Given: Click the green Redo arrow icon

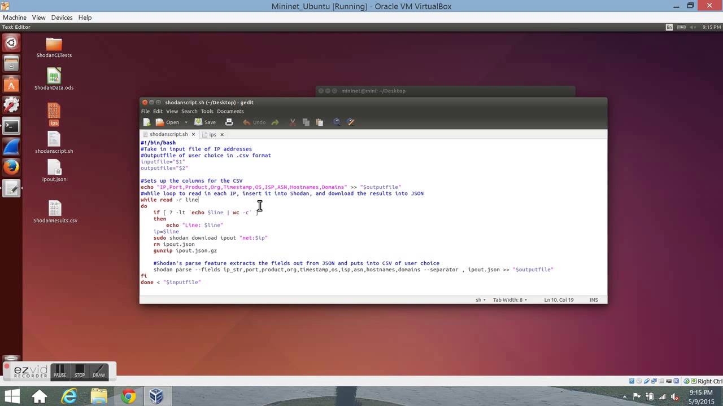Looking at the screenshot, I should click(x=275, y=122).
